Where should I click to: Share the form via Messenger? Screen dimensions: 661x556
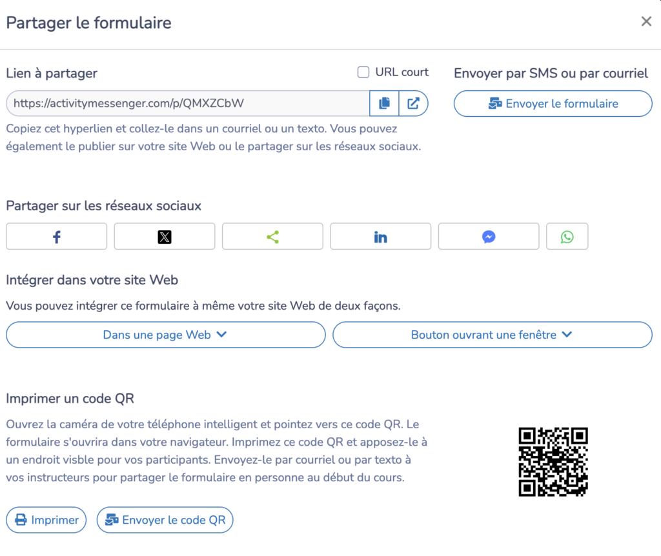tap(489, 237)
